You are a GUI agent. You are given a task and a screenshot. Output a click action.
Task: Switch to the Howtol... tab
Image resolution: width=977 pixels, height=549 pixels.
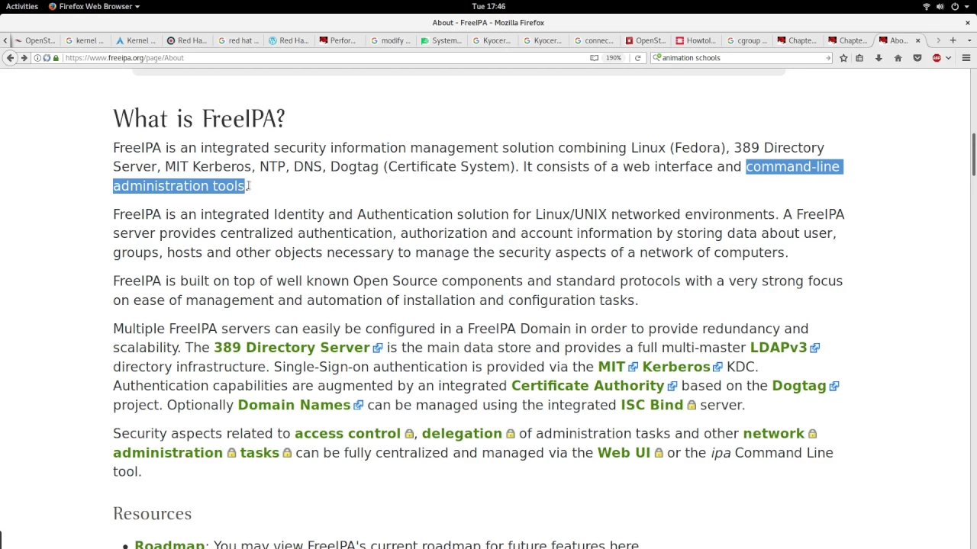[x=695, y=40]
